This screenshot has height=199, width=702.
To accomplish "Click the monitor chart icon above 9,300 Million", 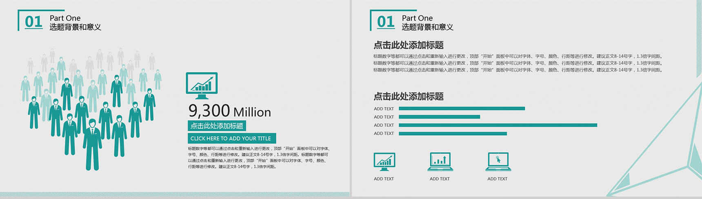I will (x=202, y=86).
